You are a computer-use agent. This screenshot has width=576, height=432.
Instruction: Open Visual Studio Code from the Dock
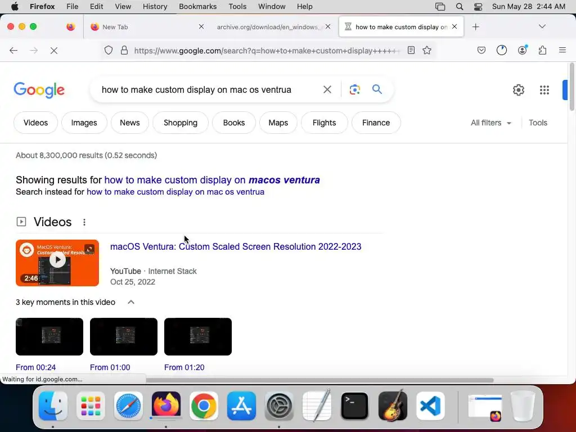pos(430,406)
